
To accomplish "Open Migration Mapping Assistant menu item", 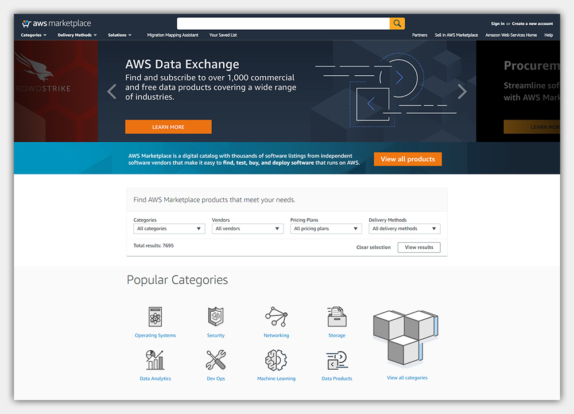I will coord(173,35).
